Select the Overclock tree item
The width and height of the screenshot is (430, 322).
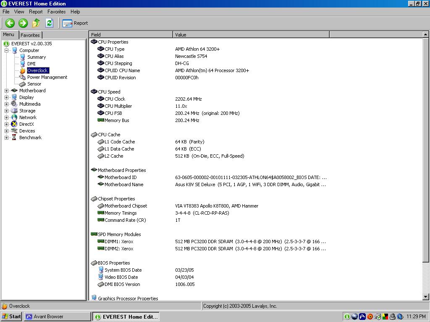[x=38, y=70]
